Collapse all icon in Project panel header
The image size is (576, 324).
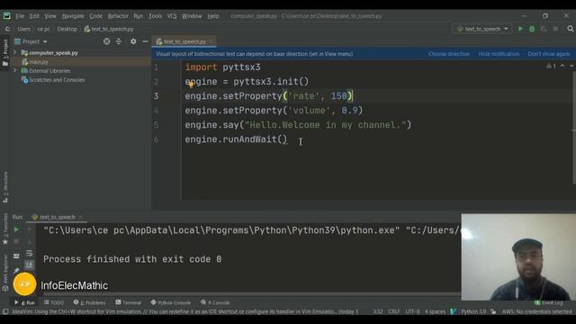(x=119, y=41)
